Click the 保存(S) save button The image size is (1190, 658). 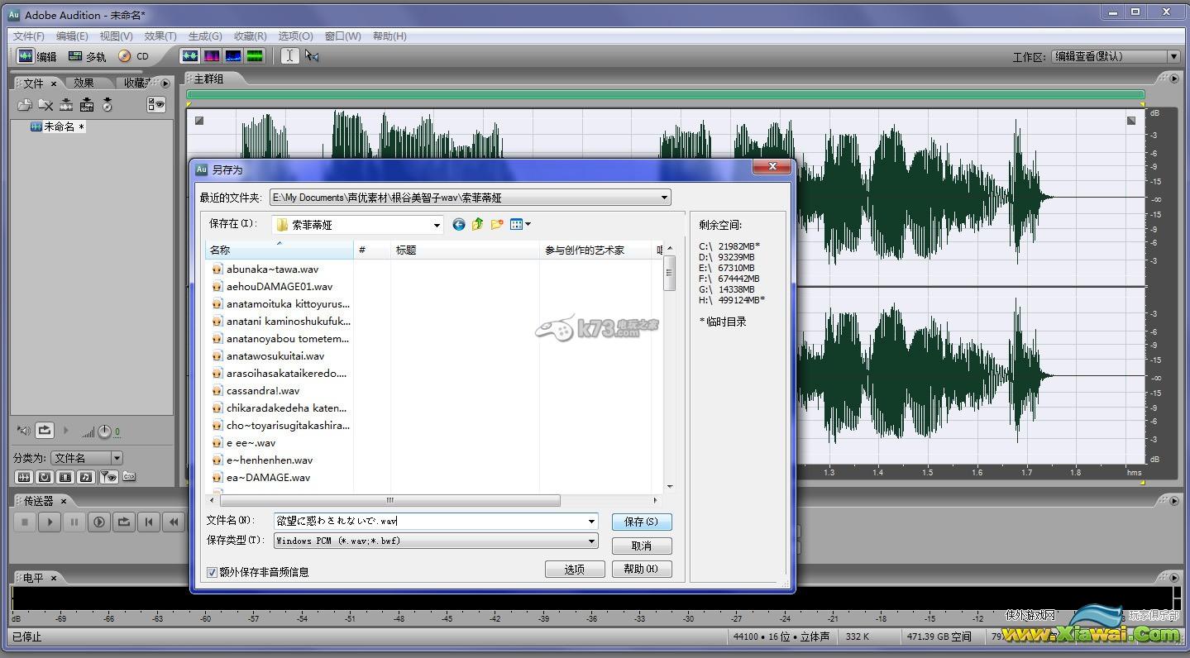point(642,522)
